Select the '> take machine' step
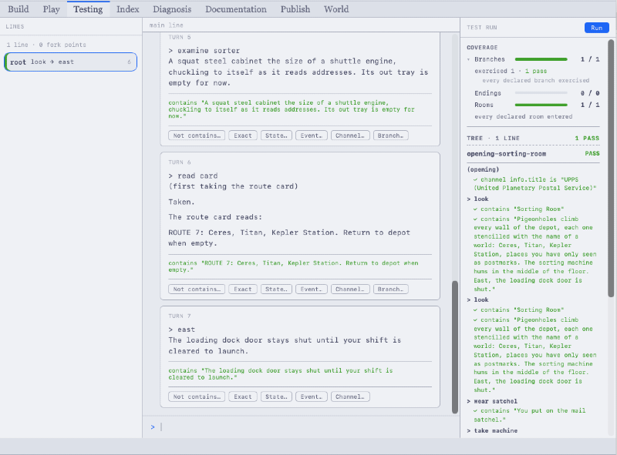 492,430
